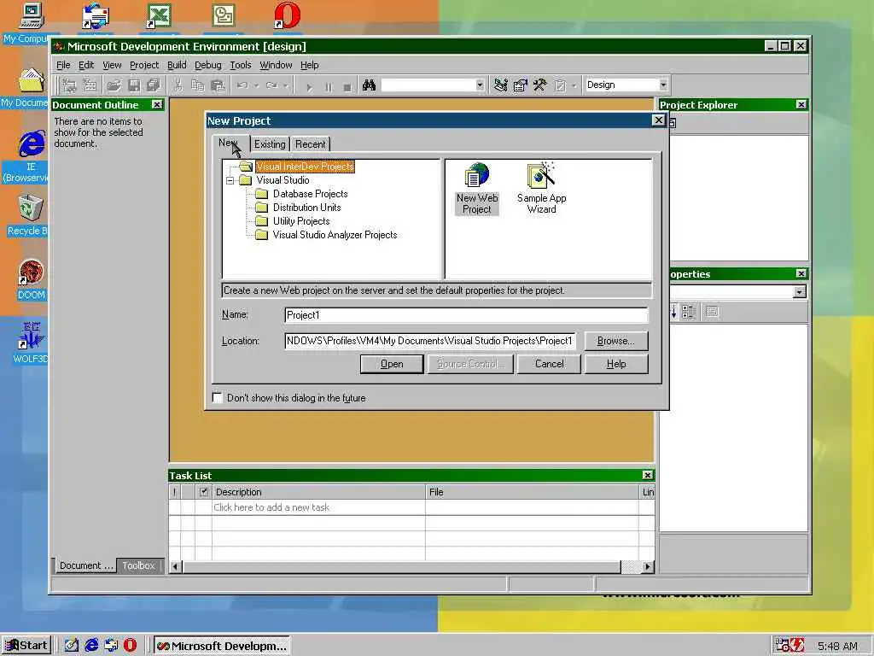Click the Help button in dialog
The width and height of the screenshot is (874, 656).
pyautogui.click(x=616, y=364)
